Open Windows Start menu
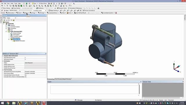The height and width of the screenshot is (105, 186). click(2, 103)
